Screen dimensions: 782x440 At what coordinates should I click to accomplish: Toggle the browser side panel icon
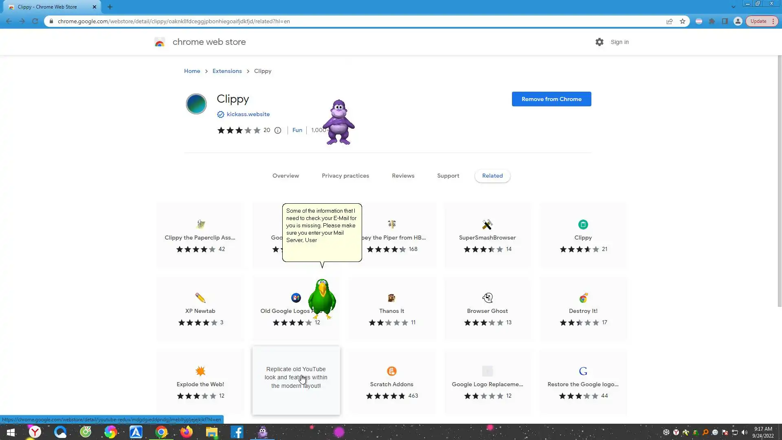pyautogui.click(x=725, y=21)
